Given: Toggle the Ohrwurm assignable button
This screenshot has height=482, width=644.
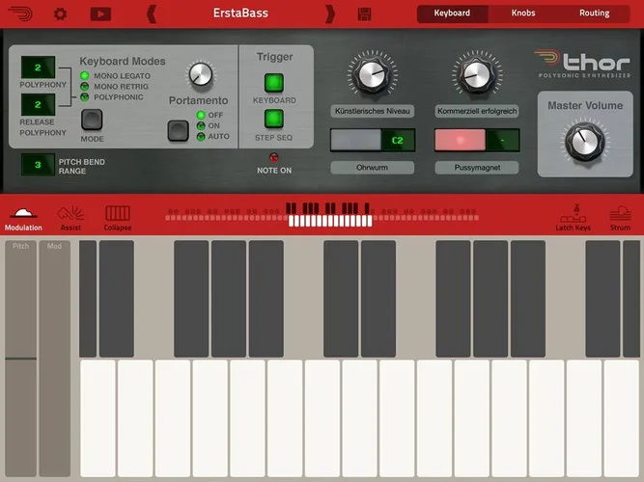Looking at the screenshot, I should (x=356, y=141).
